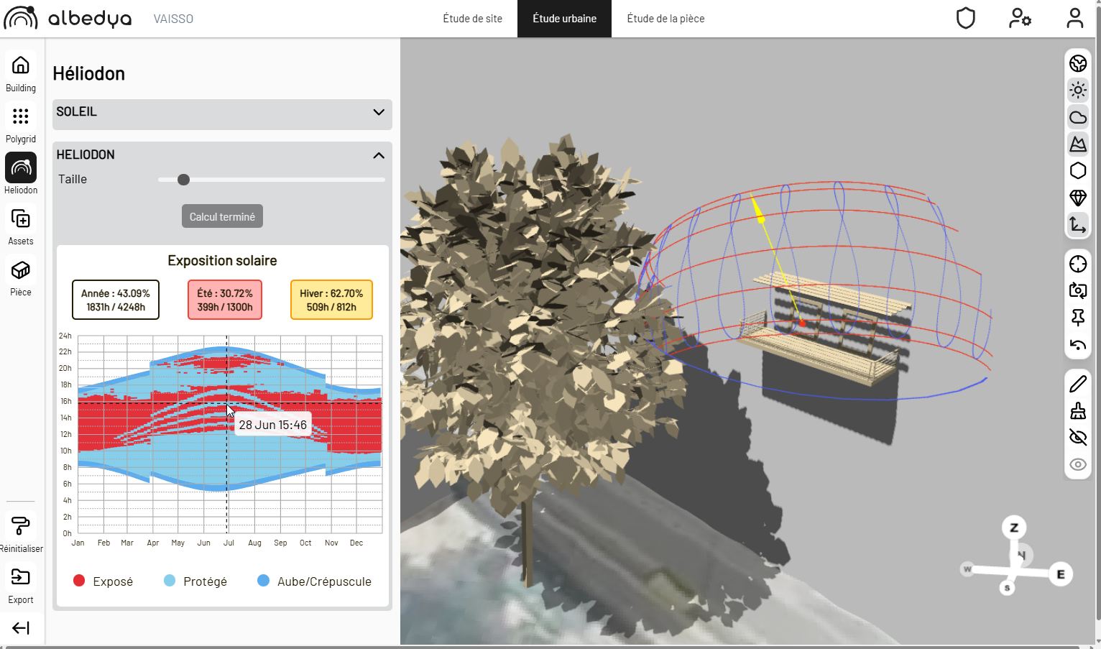1101x649 pixels.
Task: Toggle the cloud sky icon
Action: coord(1078,117)
